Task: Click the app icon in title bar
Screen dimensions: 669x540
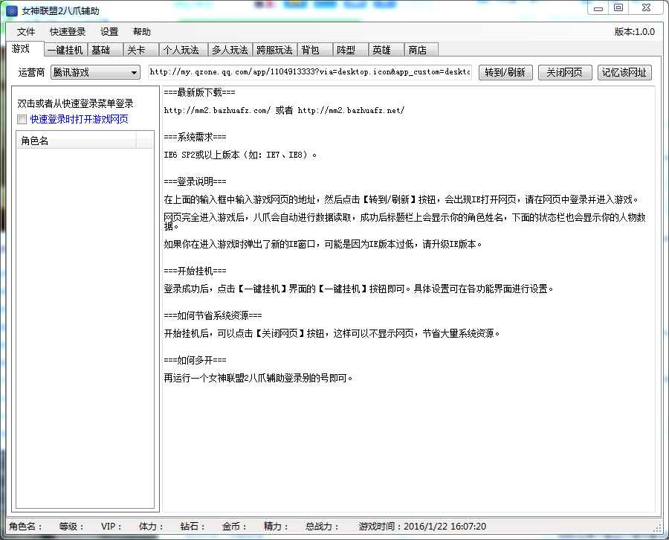Action: 12,11
